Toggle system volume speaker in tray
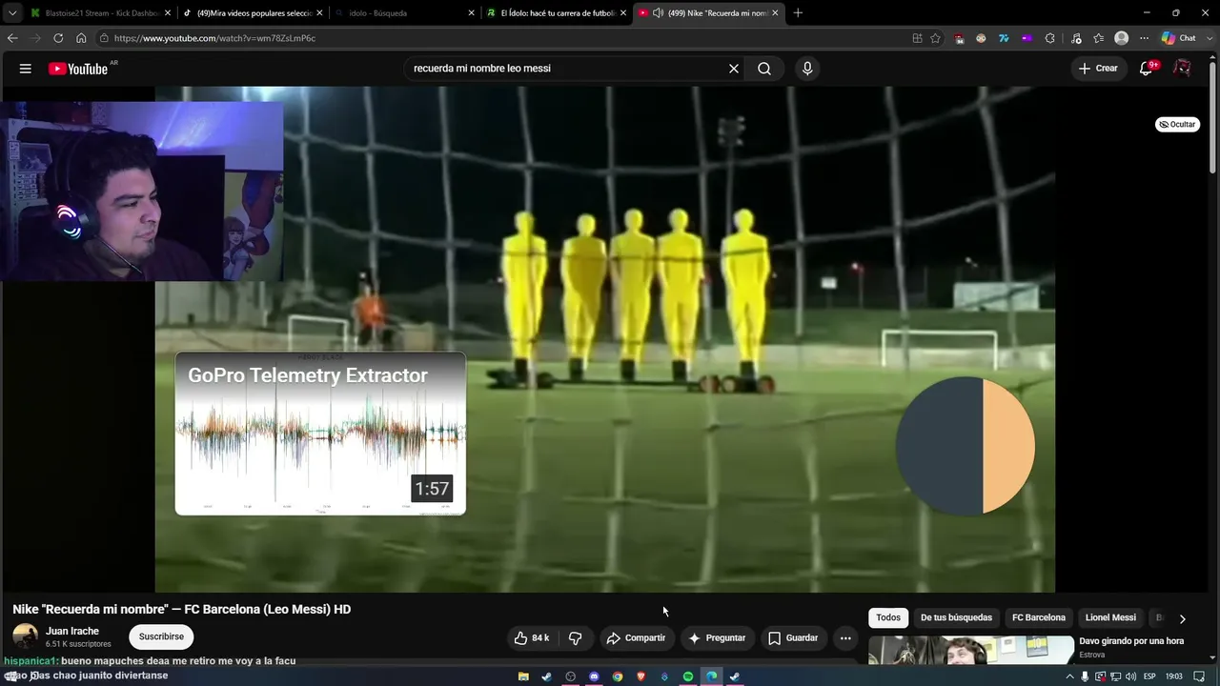Image resolution: width=1220 pixels, height=686 pixels. (1131, 676)
